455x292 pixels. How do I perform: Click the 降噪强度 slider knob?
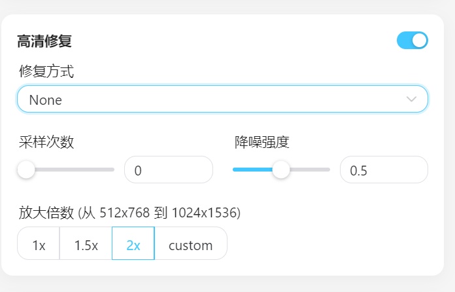[x=281, y=170]
